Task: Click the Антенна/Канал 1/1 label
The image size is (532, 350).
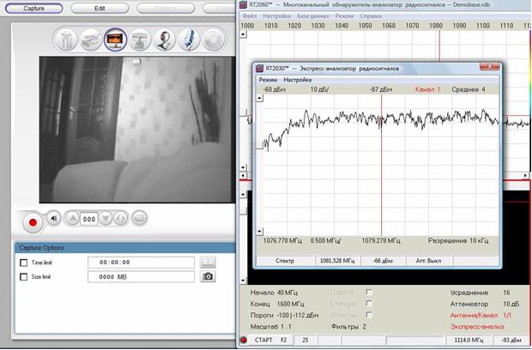Action: [x=481, y=316]
